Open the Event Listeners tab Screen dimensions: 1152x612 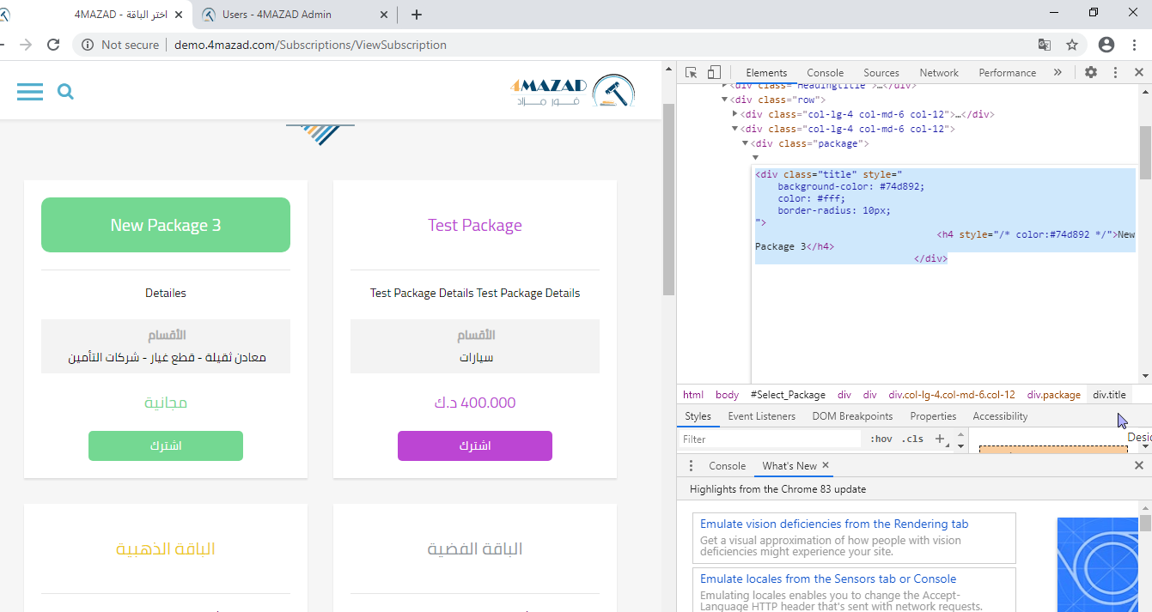click(x=762, y=416)
